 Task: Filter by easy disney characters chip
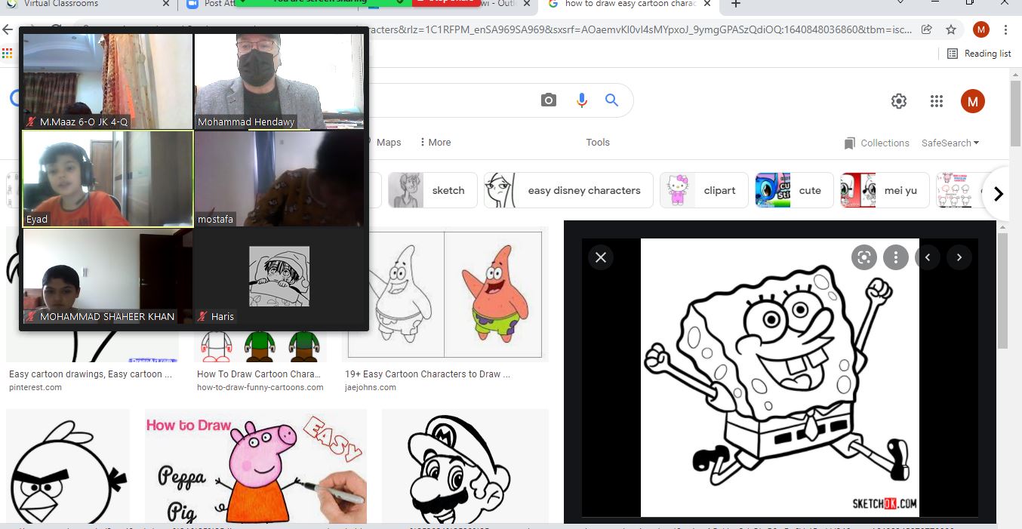coord(568,190)
